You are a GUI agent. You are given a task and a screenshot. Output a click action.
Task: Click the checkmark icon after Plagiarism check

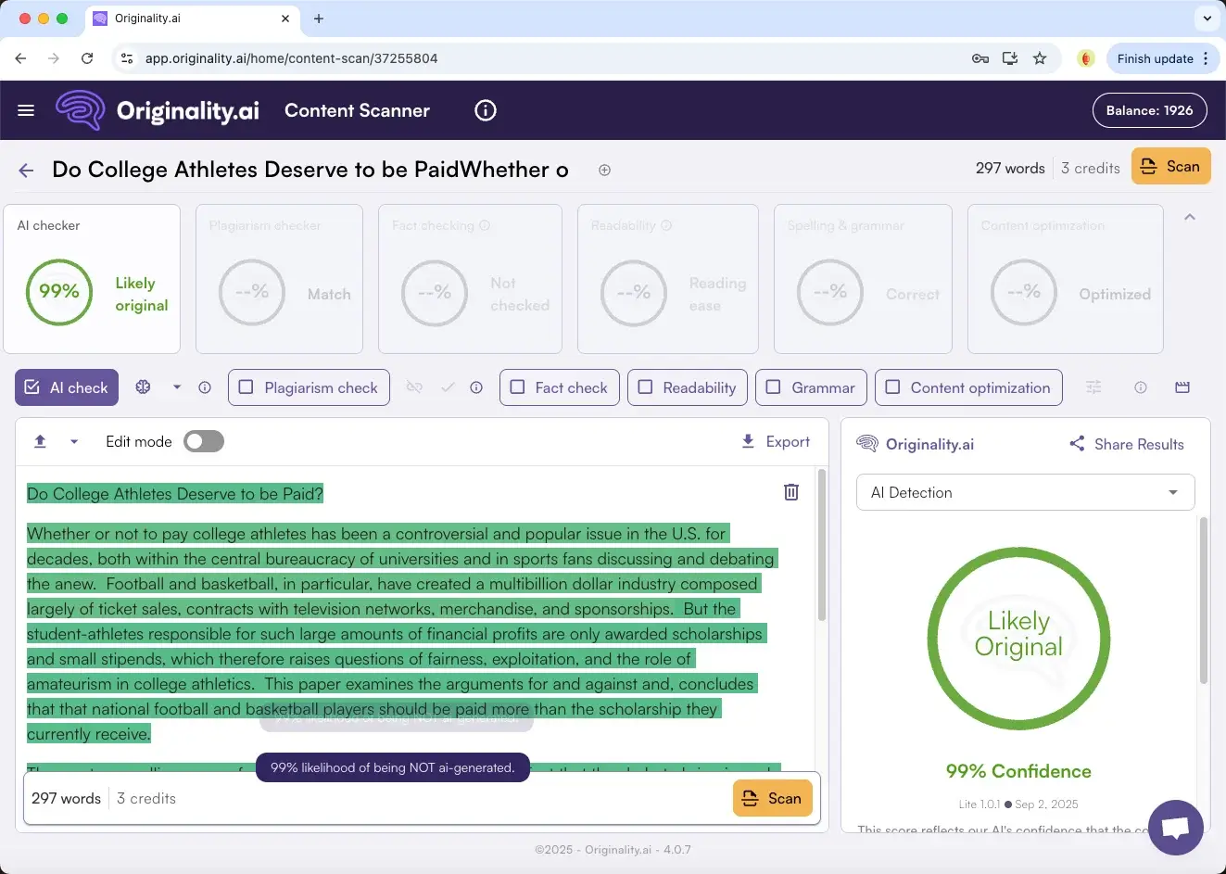click(x=448, y=387)
